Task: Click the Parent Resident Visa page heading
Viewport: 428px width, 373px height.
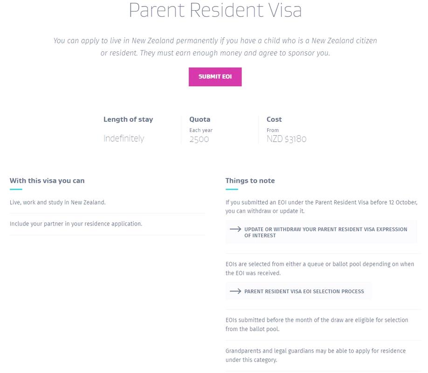Action: click(x=215, y=10)
